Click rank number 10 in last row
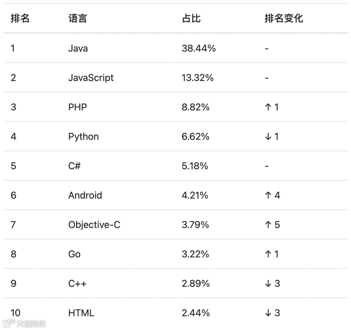351x330 pixels. 16,313
